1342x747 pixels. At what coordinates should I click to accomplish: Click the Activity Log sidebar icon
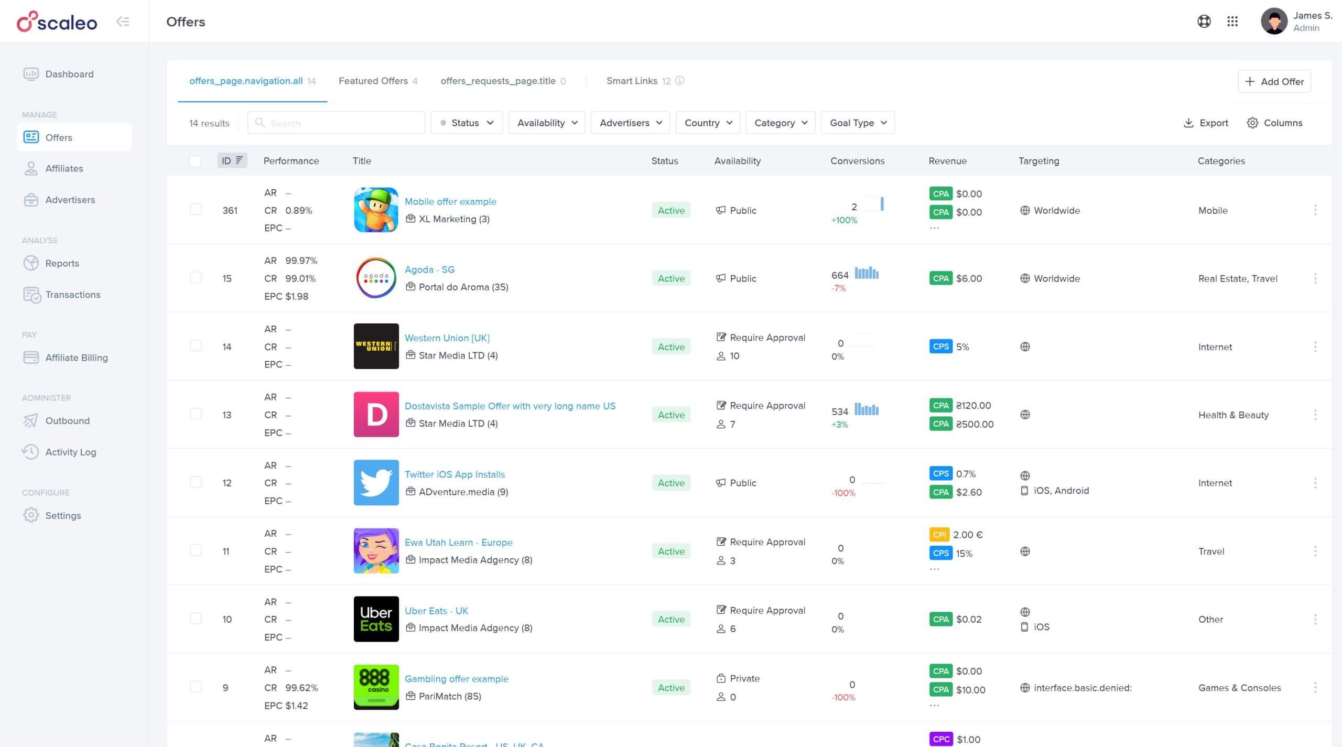[x=30, y=452]
